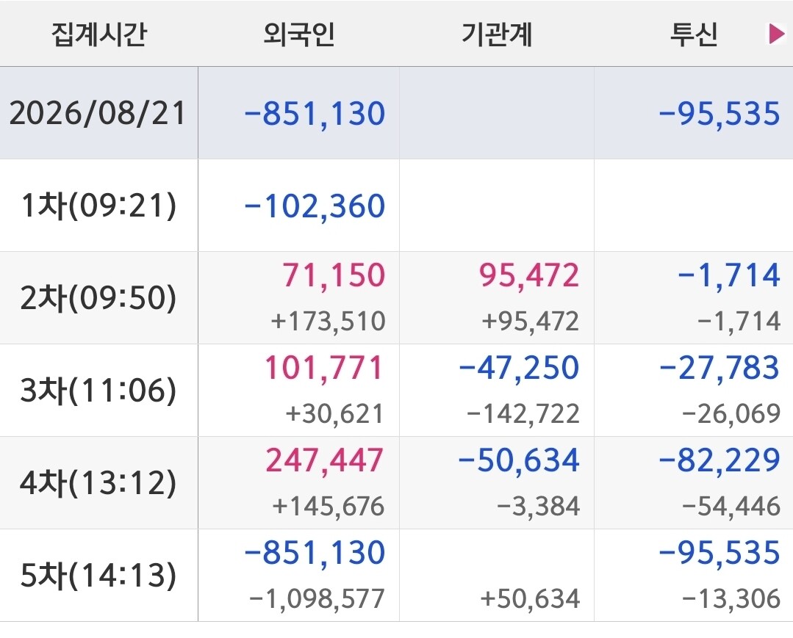Click the 기관계 column header
This screenshot has width=793, height=638.
point(497,35)
